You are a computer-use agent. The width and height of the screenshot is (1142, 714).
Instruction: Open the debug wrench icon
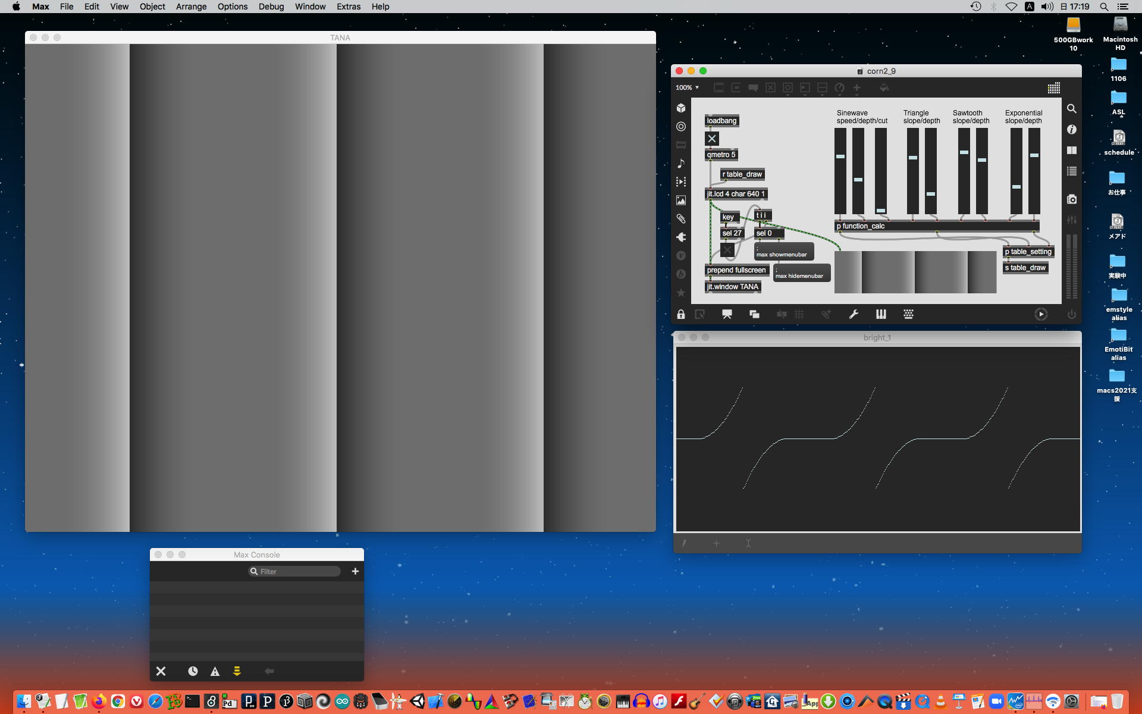click(x=854, y=315)
